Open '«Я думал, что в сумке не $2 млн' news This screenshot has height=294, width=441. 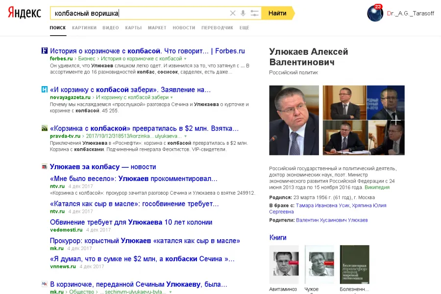tap(142, 259)
